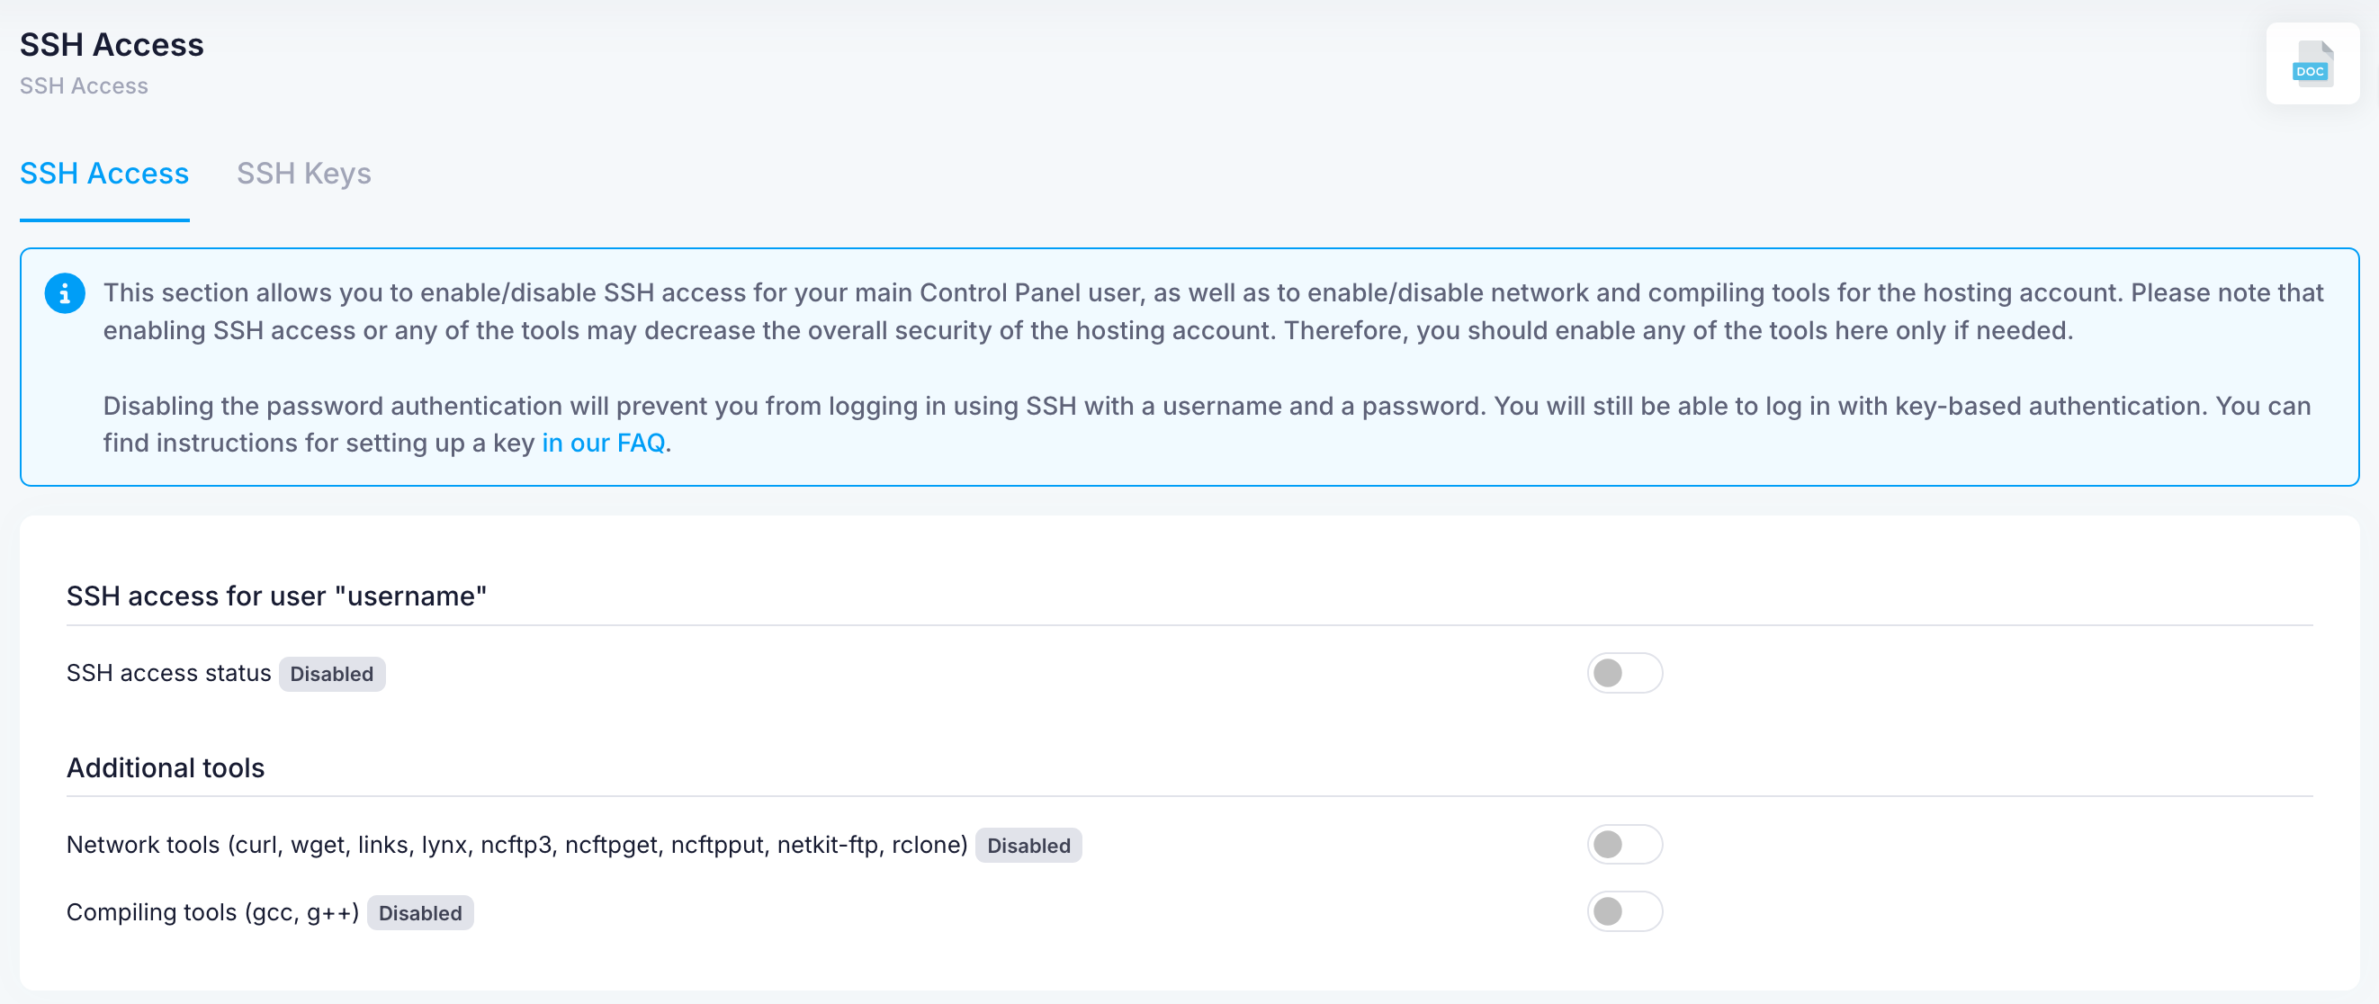Open the DOC documentation icon
This screenshot has height=1004, width=2379.
click(x=2312, y=64)
